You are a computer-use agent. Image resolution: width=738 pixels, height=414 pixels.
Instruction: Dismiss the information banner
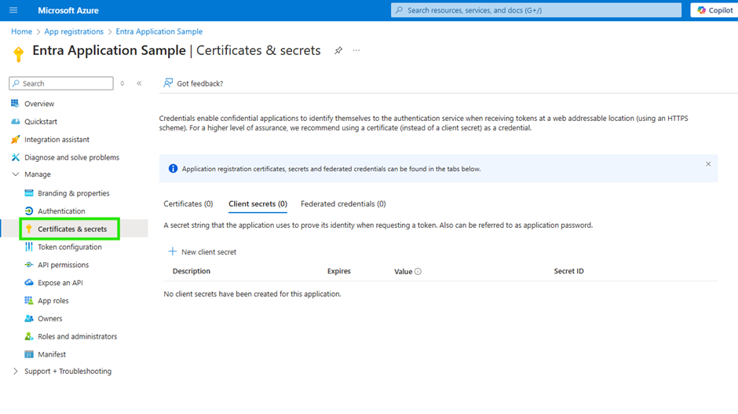[708, 164]
